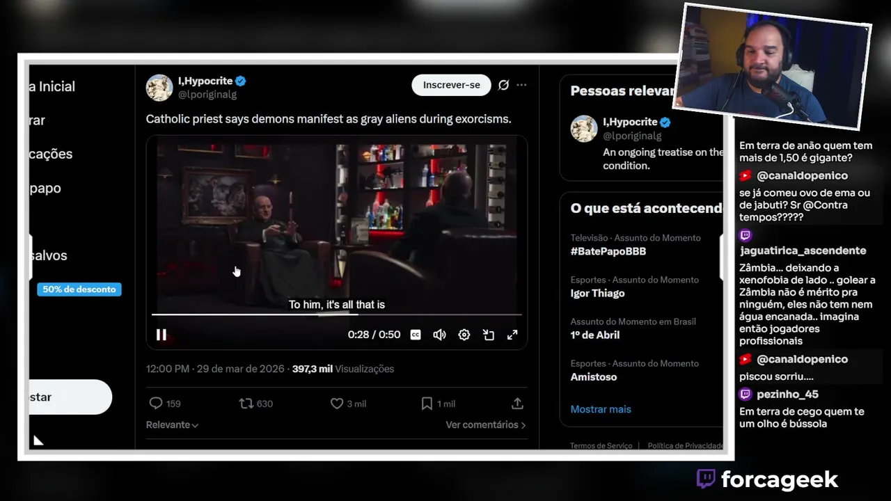Click the I,Hypocrite author name
Screen dimensions: 891x501
click(206, 81)
